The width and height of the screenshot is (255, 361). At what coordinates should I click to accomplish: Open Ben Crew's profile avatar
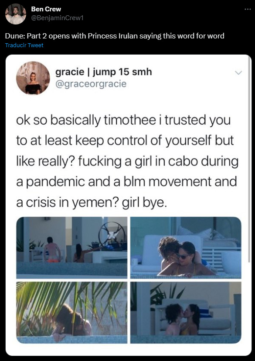click(16, 14)
